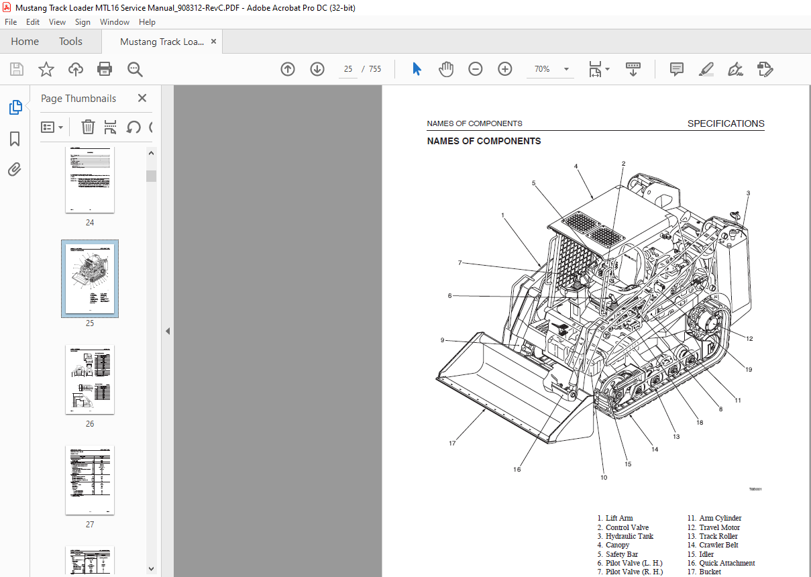Select page 25 thumbnail
811x577 pixels.
pyautogui.click(x=90, y=278)
